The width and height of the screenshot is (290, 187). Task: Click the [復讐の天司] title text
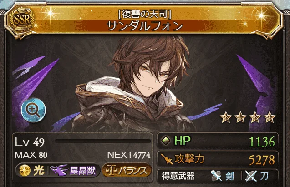coord(145,14)
